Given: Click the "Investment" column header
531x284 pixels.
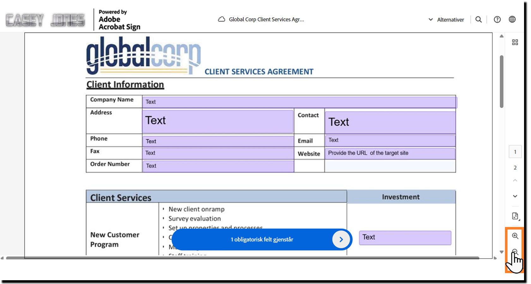Looking at the screenshot, I should click(x=401, y=197).
